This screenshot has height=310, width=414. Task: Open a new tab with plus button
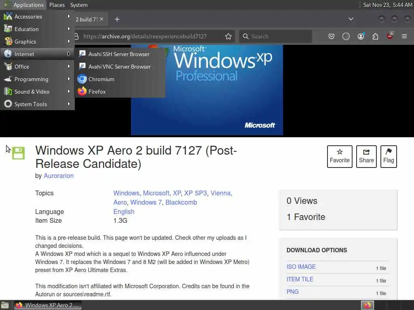[x=117, y=19]
